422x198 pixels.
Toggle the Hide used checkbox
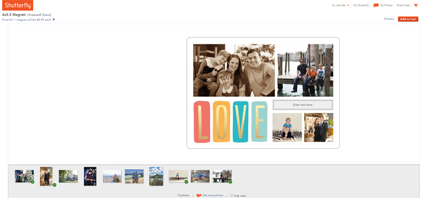pos(232,195)
